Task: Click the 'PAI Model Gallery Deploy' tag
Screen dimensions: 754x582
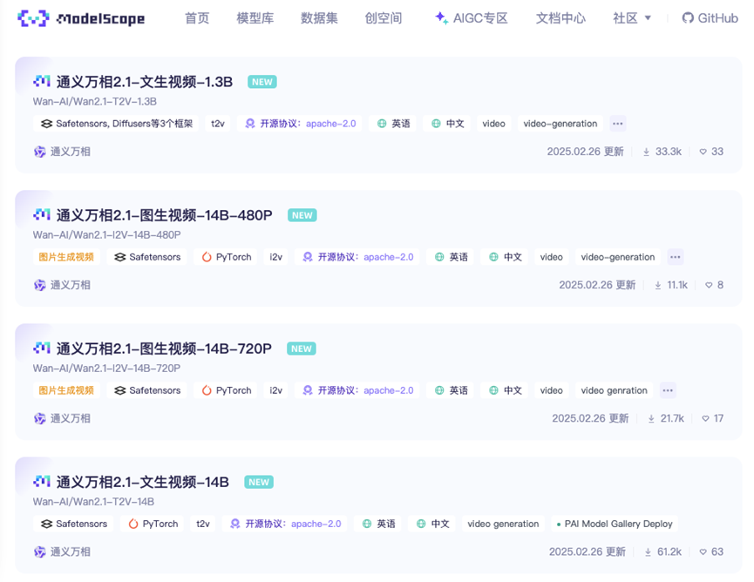Action: (614, 524)
